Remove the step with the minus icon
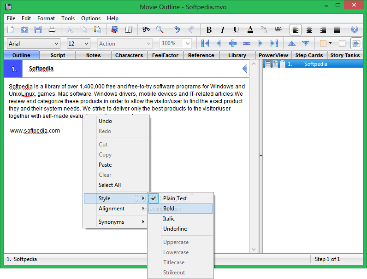The image size is (367, 279). point(247,43)
